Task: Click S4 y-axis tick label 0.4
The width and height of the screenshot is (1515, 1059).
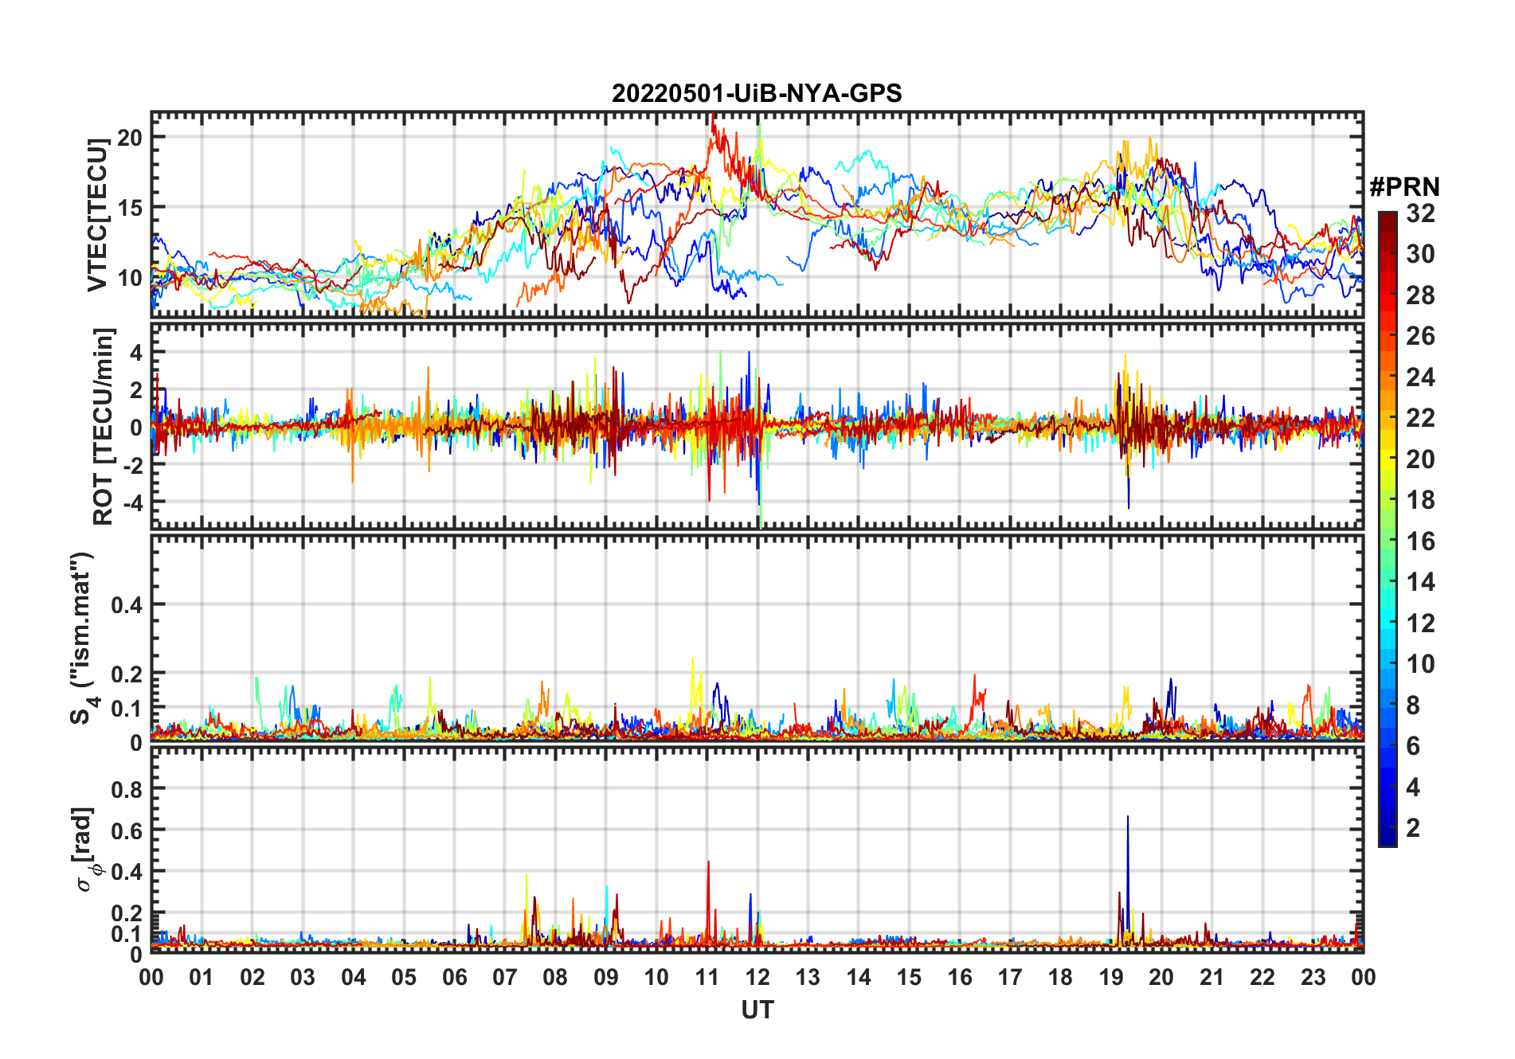Action: pyautogui.click(x=127, y=604)
